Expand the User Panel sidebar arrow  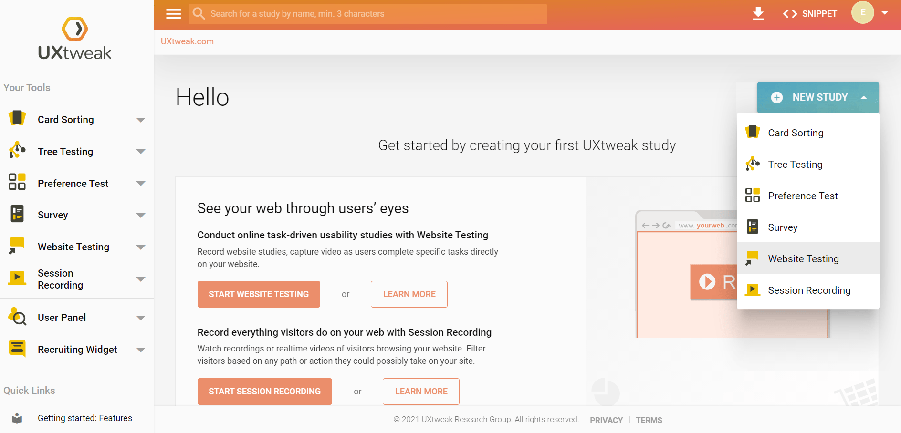pos(140,318)
